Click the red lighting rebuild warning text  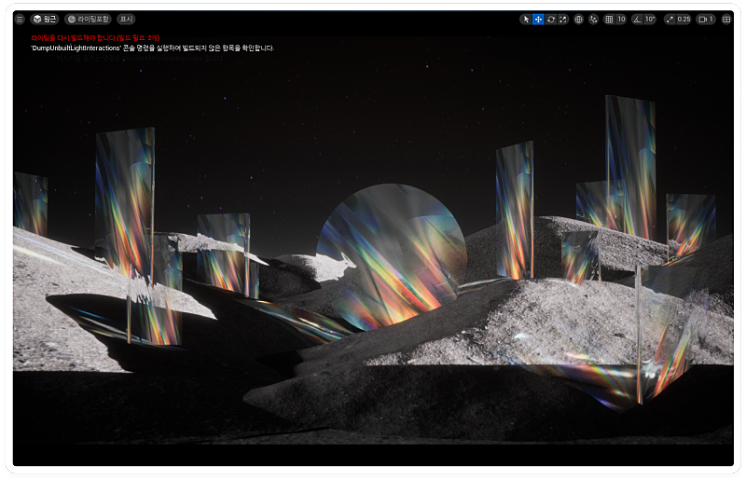tap(95, 37)
